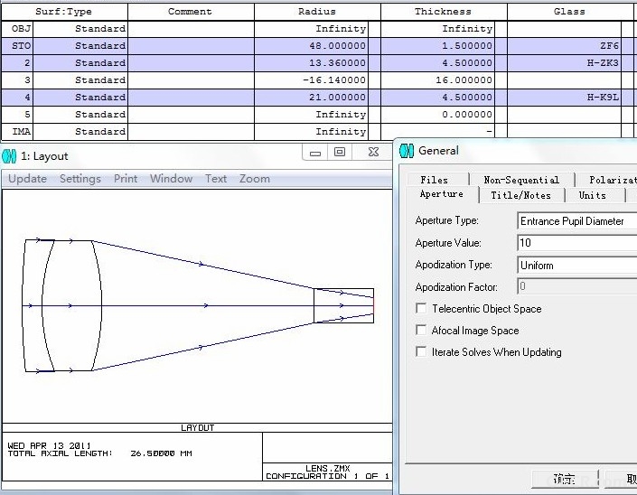Select the IMA surface row label
637x495 pixels.
coord(16,132)
